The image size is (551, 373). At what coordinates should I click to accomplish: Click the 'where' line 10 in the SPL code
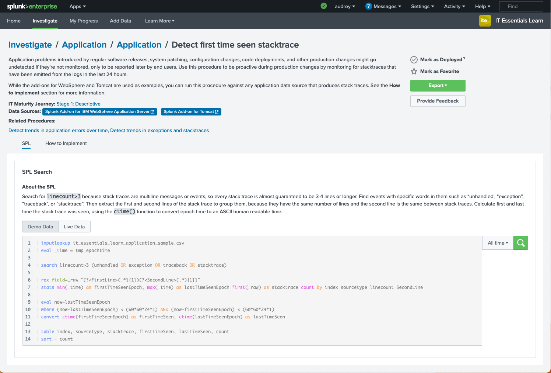click(155, 310)
